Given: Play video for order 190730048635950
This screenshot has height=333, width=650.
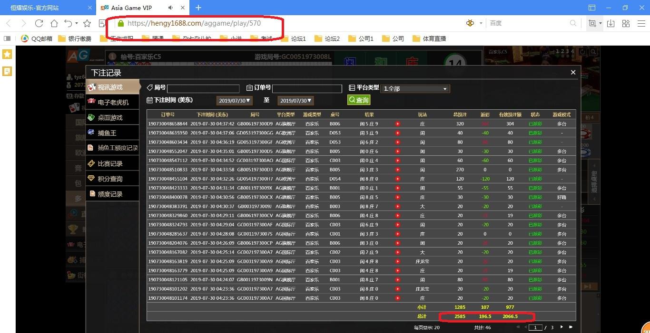Looking at the screenshot, I should 398,133.
